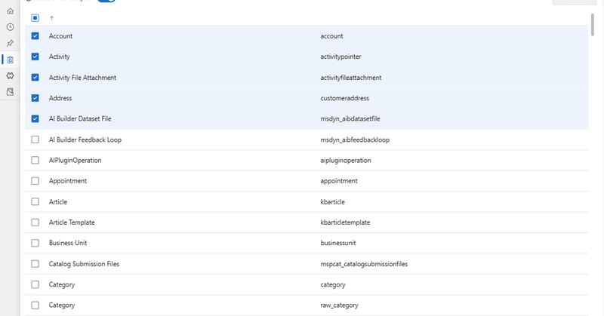The image size is (604, 316).
Task: Click the up-arrow sort icon in table header
Action: [51, 18]
